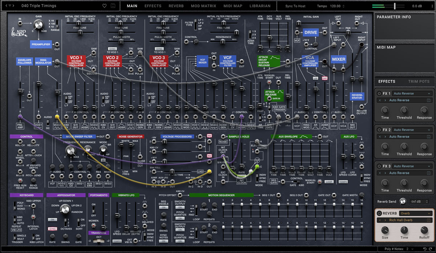Click the Velocity jack in Control section

[33, 141]
